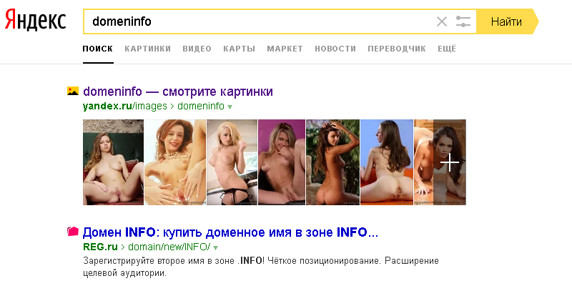
Task: Expand the arrow next to yandex.ru/images › domeninfo
Action: [230, 107]
